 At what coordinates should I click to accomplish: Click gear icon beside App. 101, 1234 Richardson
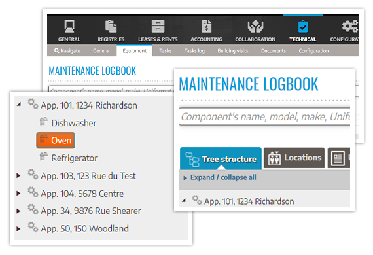[33, 104]
